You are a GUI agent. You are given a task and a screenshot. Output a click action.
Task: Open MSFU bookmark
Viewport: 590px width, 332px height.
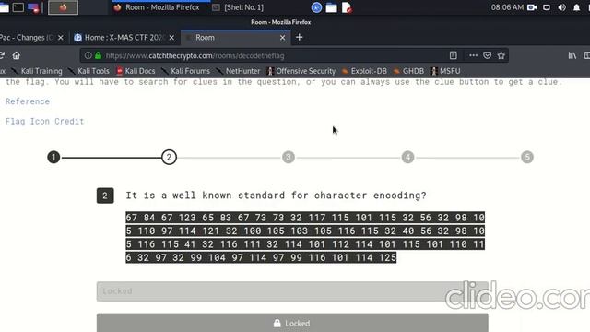(445, 71)
